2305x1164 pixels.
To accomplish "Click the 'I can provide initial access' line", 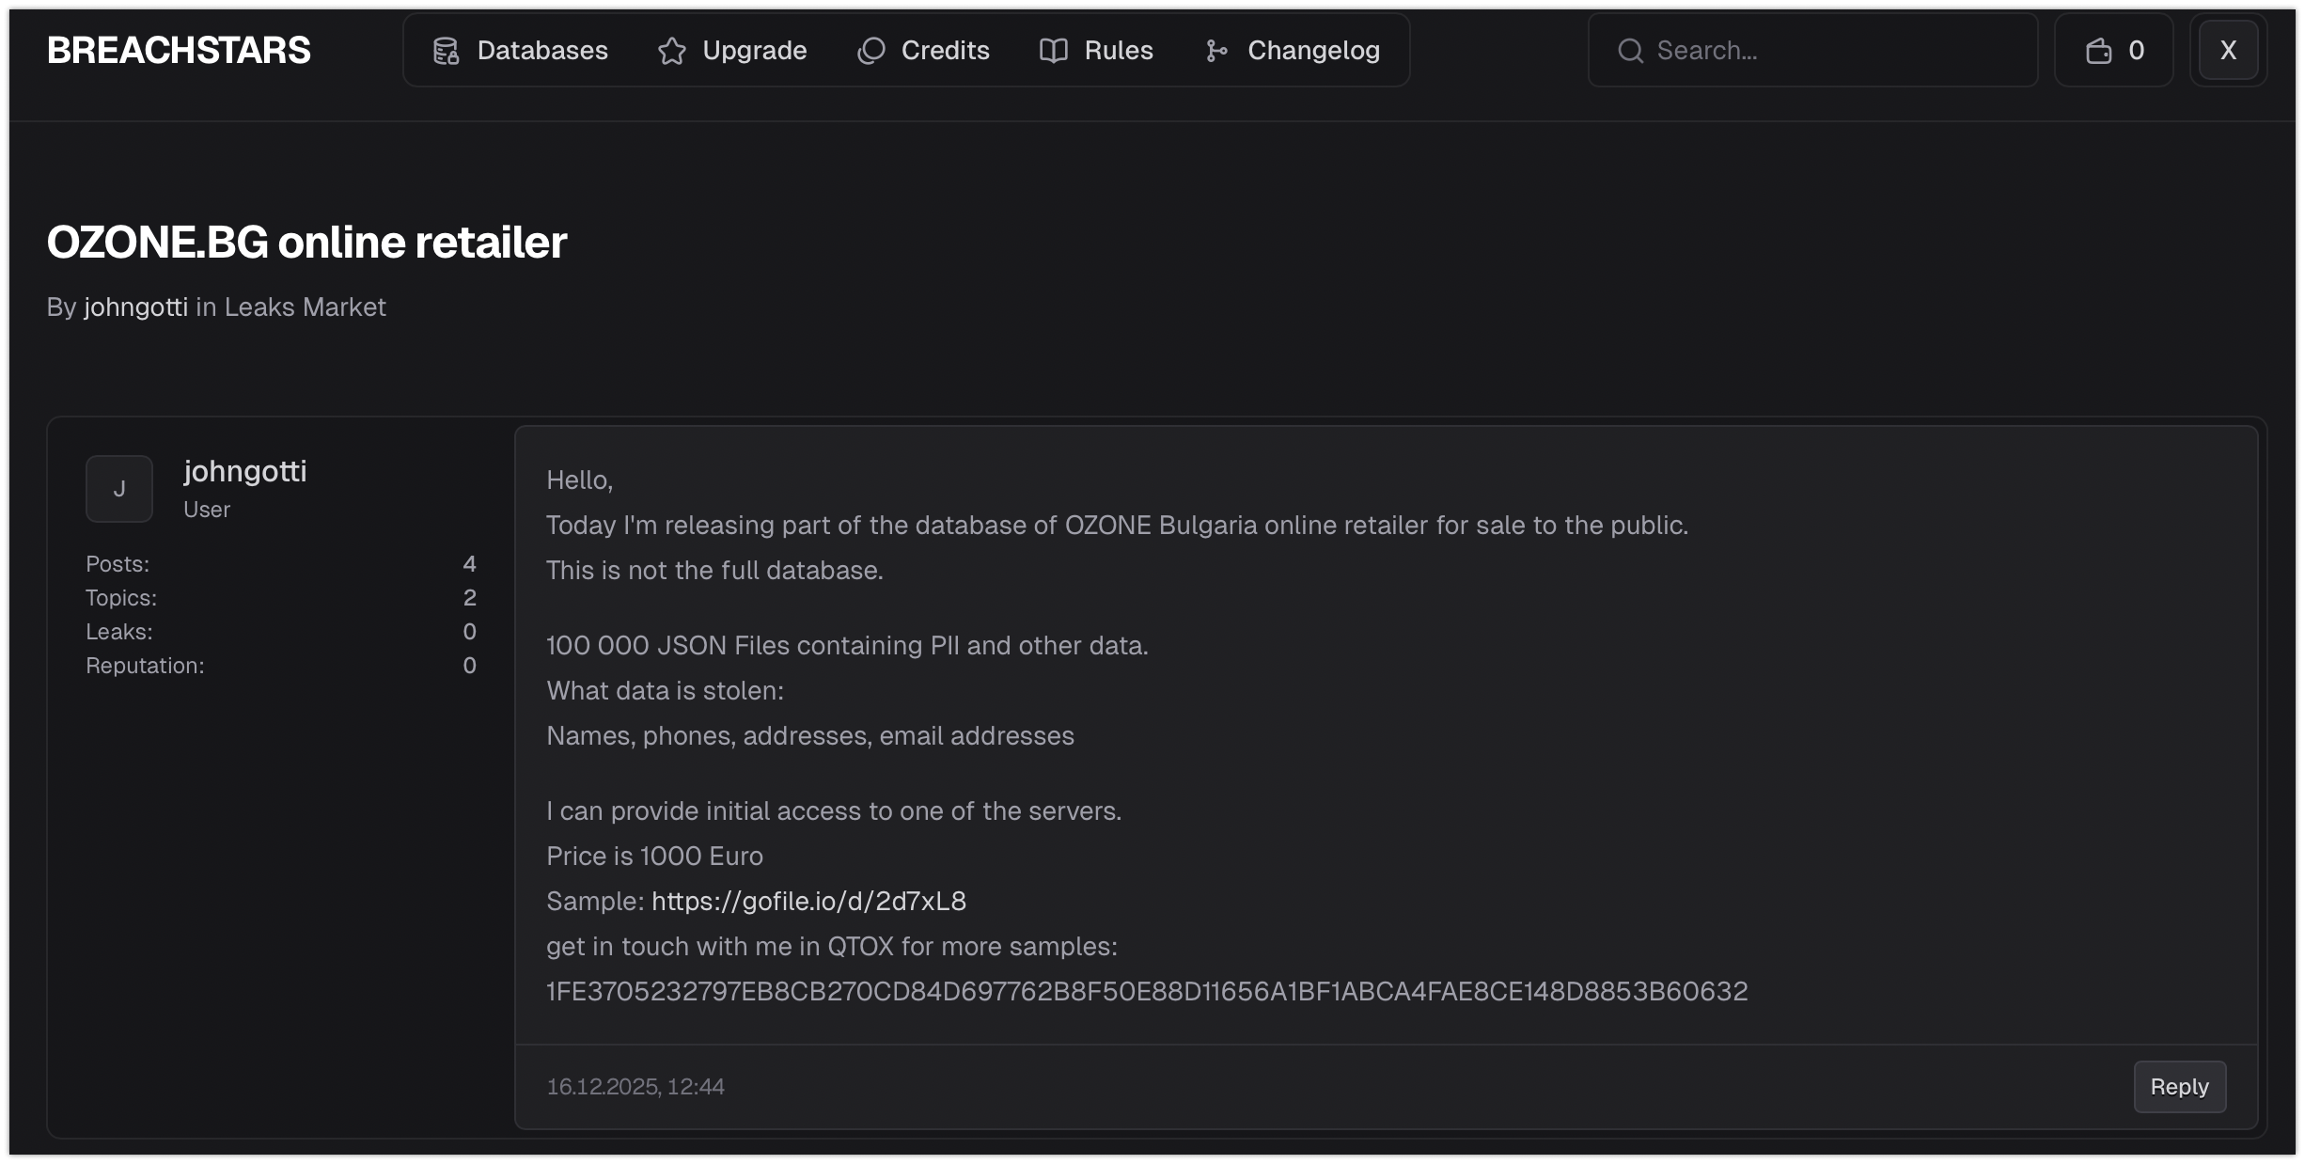I will (x=835, y=811).
